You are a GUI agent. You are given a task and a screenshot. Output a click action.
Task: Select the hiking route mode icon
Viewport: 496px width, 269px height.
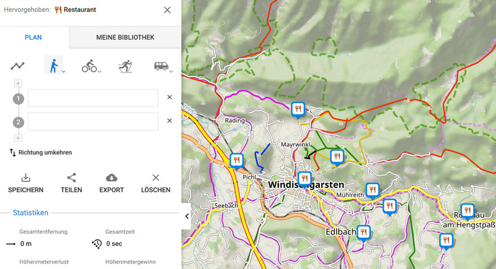click(53, 65)
